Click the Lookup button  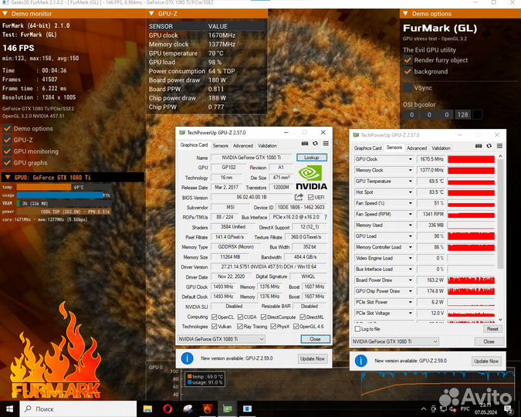tap(311, 158)
